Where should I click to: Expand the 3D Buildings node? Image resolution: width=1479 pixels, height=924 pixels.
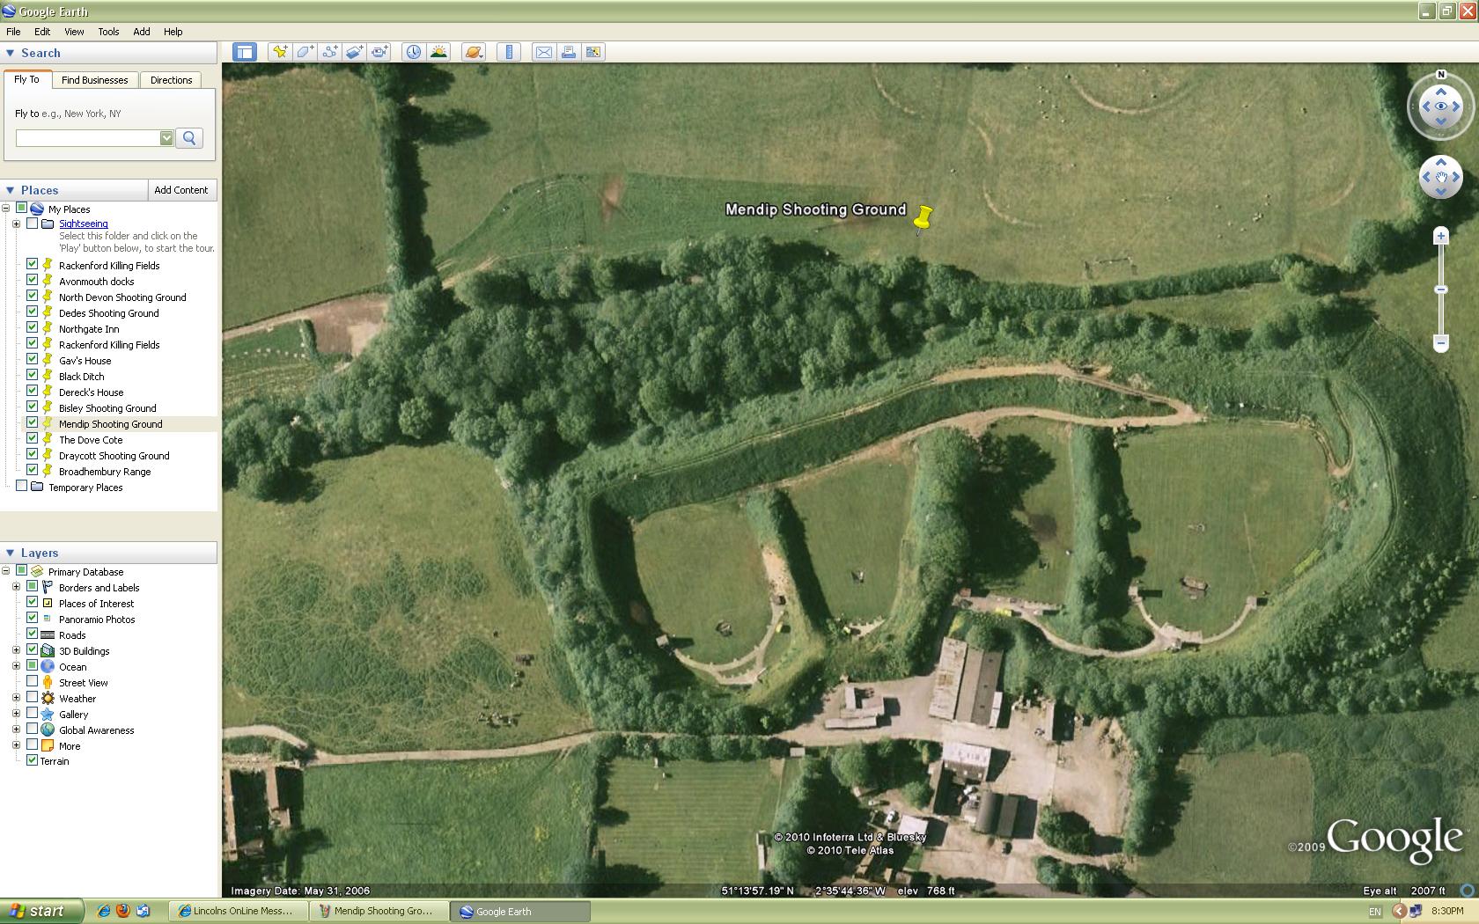point(17,650)
